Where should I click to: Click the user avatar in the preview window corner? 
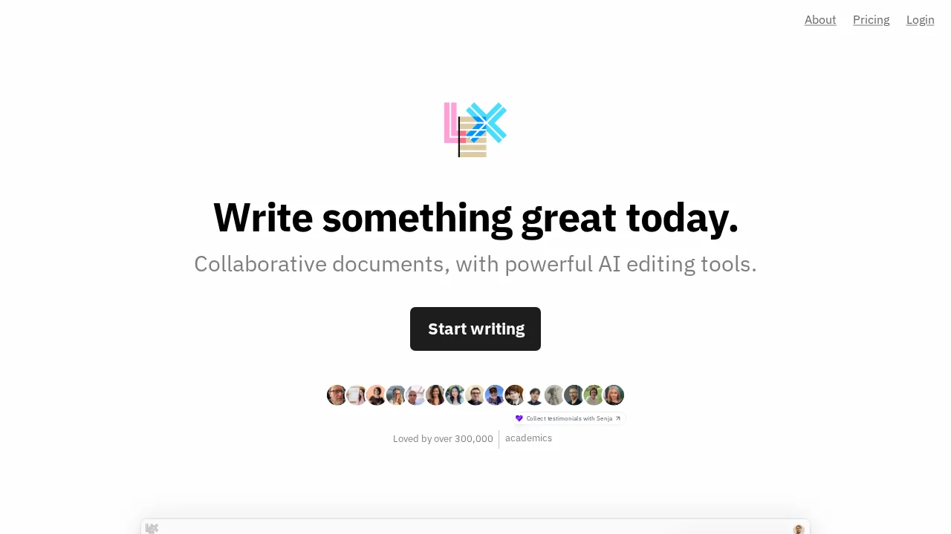point(799,530)
